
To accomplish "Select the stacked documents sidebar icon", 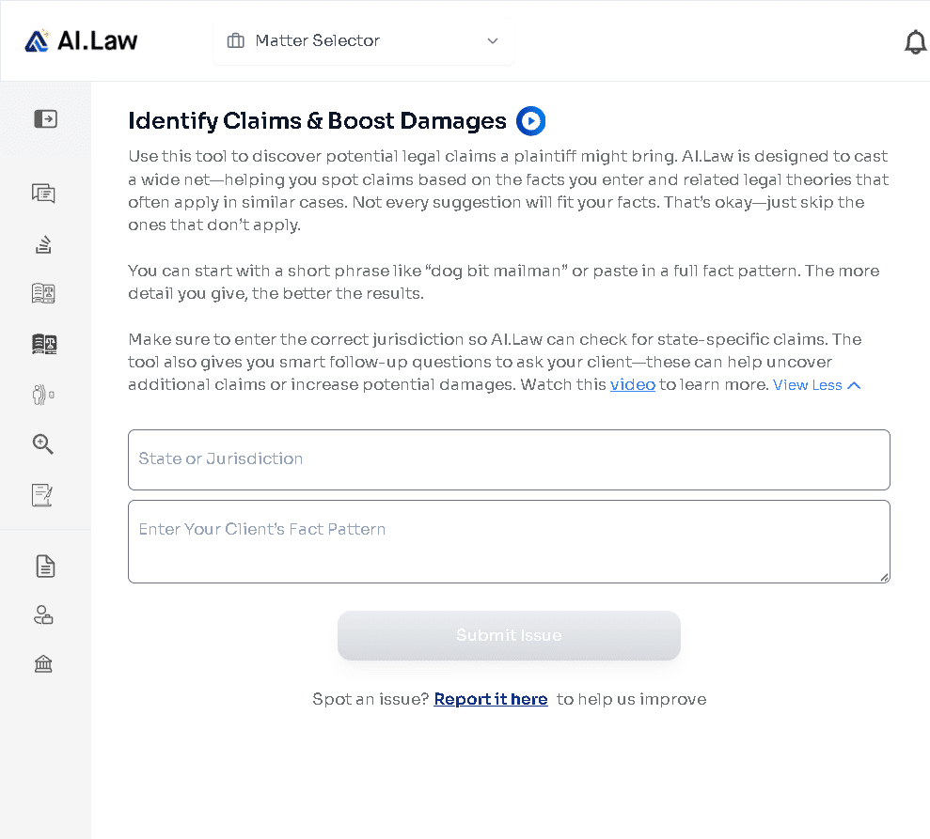I will pyautogui.click(x=43, y=244).
